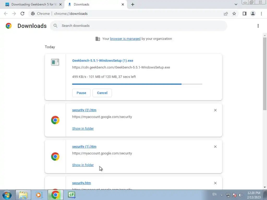Click the page vertical scrollbar thumb
This screenshot has height=200, width=267.
[265, 73]
